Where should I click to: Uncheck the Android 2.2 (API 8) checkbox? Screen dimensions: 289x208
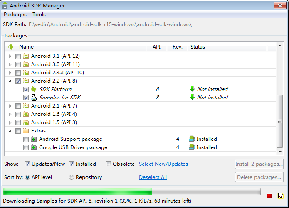tap(18, 81)
